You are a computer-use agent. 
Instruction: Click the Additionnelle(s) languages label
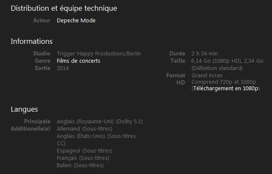pyautogui.click(x=30, y=129)
